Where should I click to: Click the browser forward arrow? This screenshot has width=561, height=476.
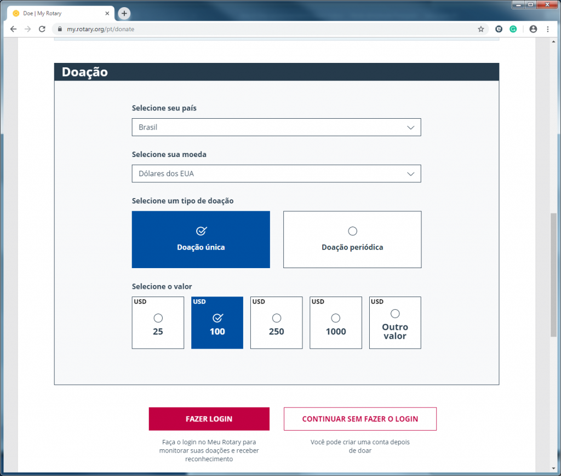[x=27, y=29]
